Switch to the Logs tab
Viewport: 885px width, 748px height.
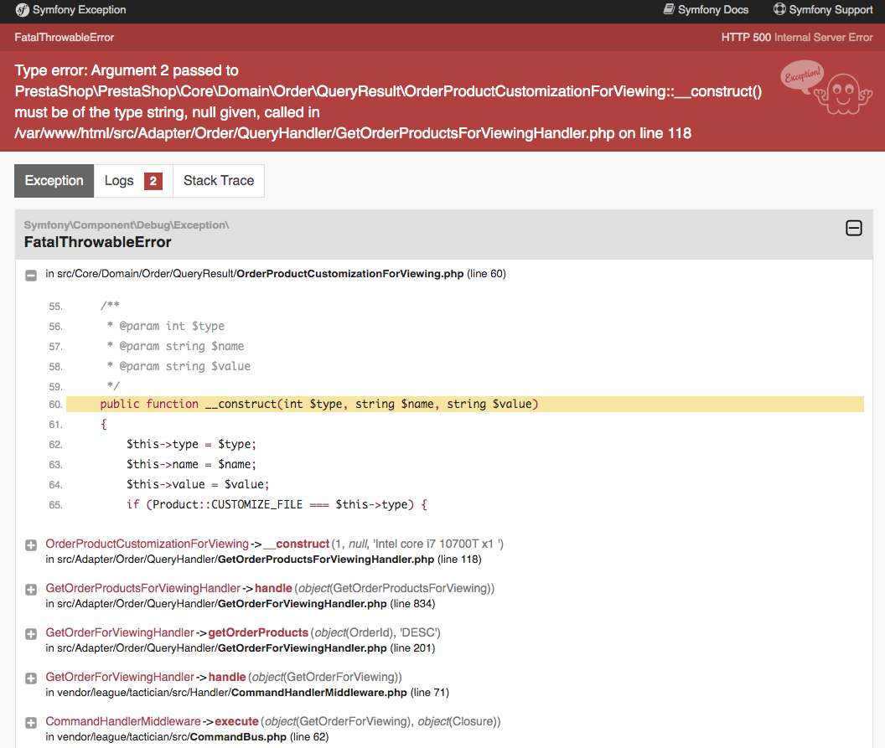tap(133, 181)
